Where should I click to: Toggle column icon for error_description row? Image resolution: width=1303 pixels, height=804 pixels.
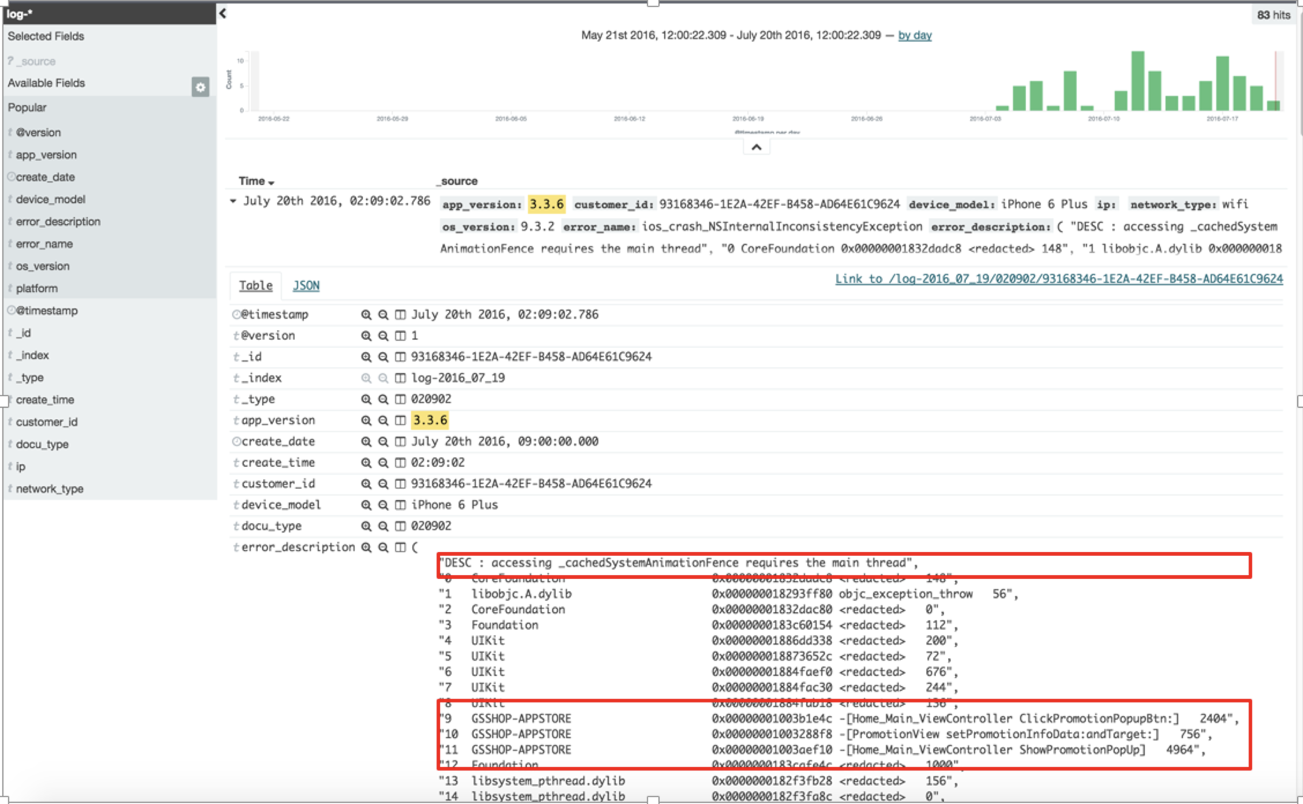pos(400,548)
